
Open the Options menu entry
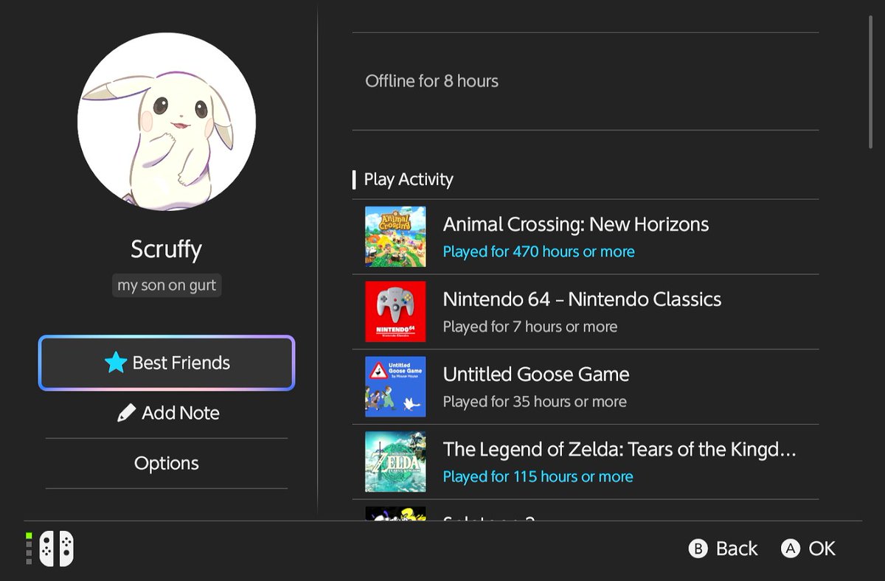pyautogui.click(x=167, y=463)
